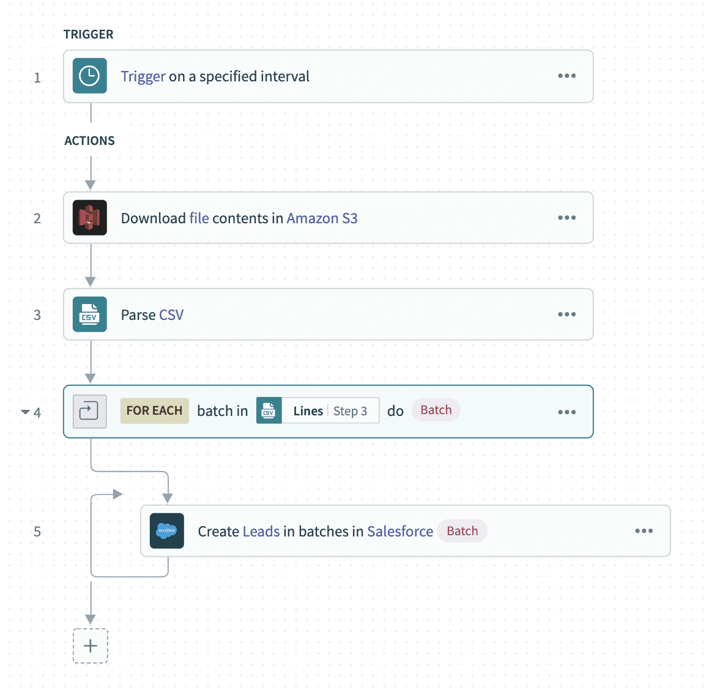
Task: Click the For Each loop icon
Action: click(89, 411)
